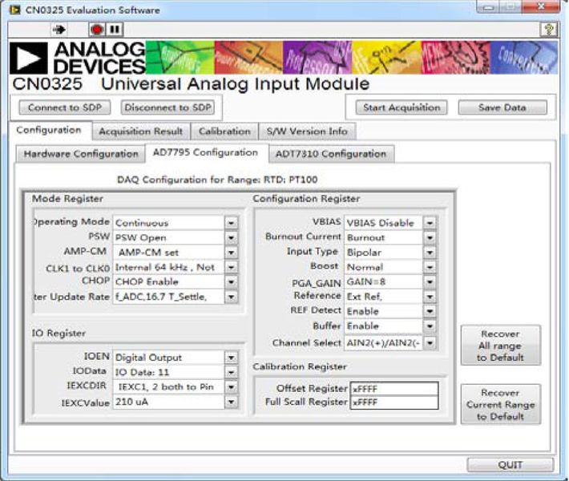
Task: Click Recover Current Range to Default
Action: point(500,404)
